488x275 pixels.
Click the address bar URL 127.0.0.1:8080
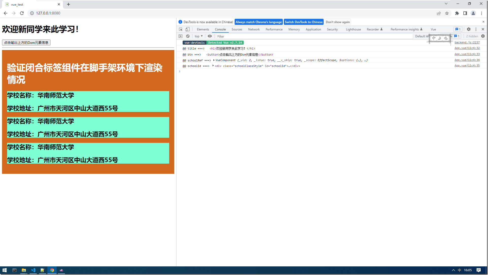[48, 13]
